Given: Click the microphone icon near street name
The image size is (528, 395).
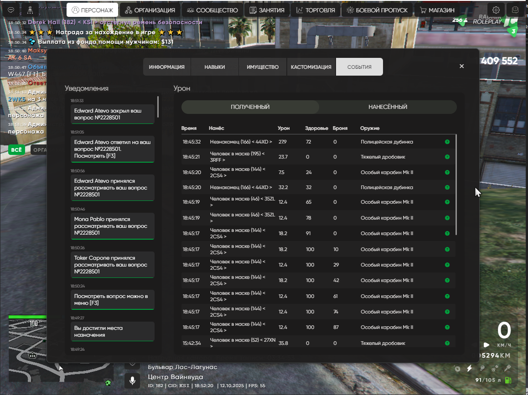Looking at the screenshot, I should (133, 380).
